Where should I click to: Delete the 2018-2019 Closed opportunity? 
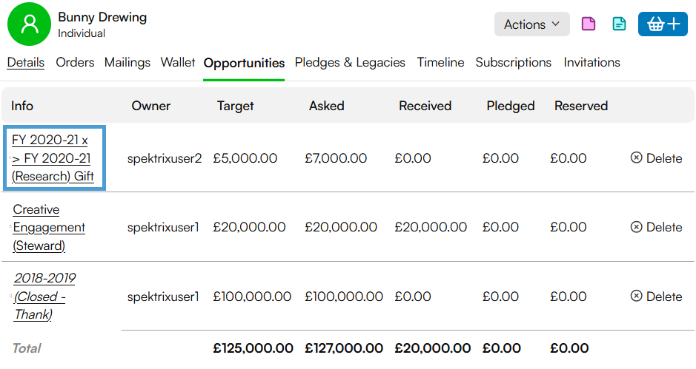tap(656, 297)
